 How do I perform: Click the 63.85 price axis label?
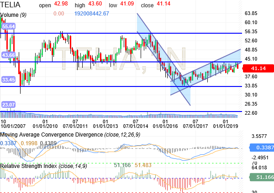pos(251,13)
